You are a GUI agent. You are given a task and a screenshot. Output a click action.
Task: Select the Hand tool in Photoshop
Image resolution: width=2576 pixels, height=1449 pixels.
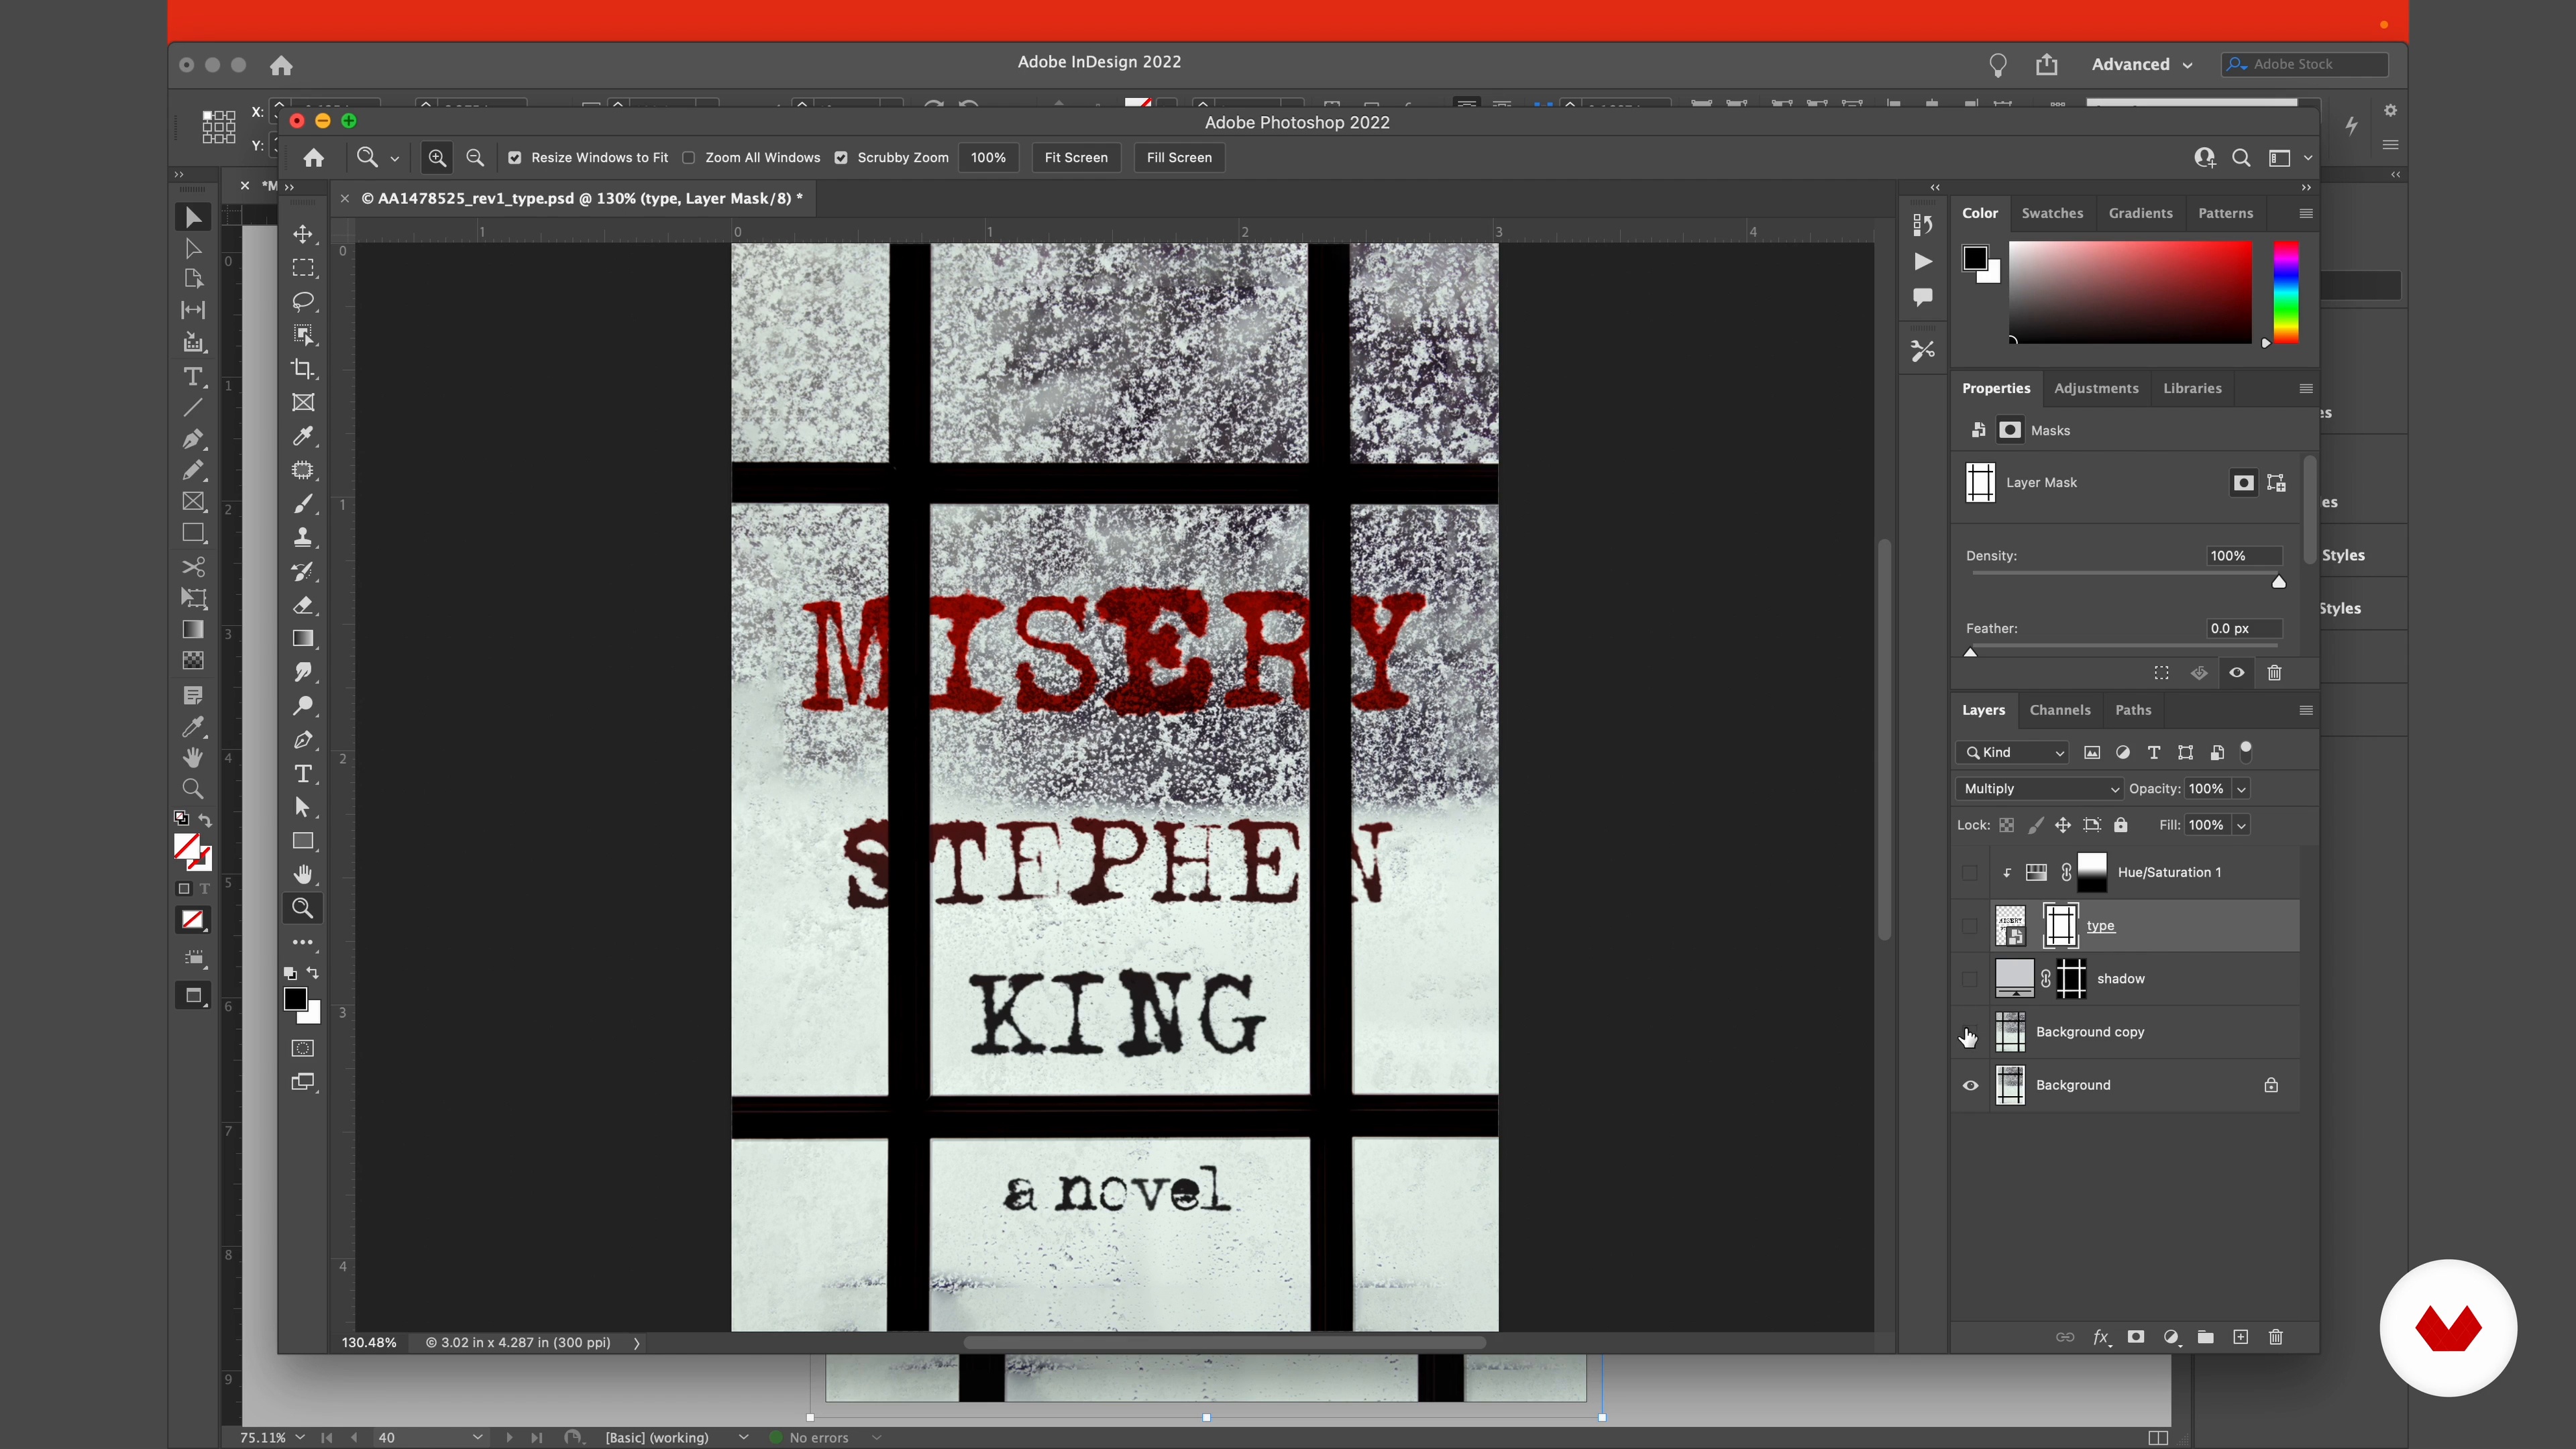pos(303,875)
